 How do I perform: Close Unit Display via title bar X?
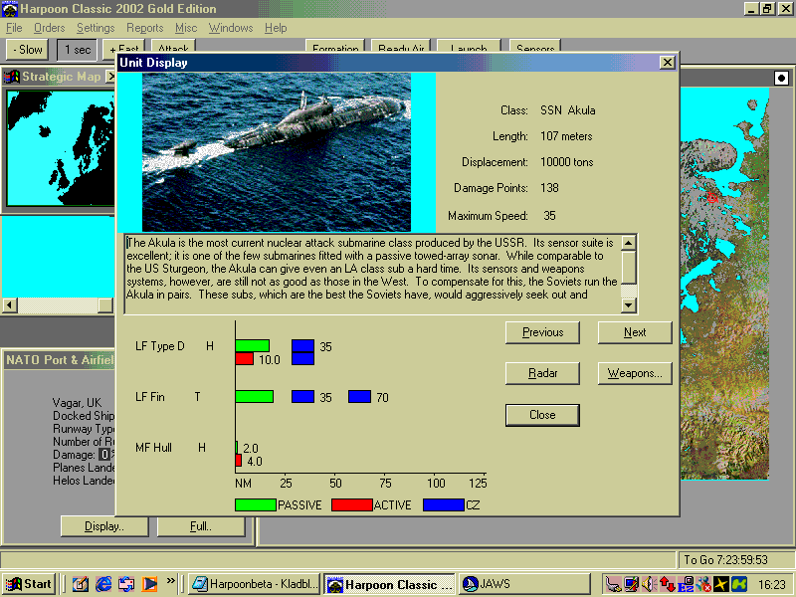[x=667, y=63]
